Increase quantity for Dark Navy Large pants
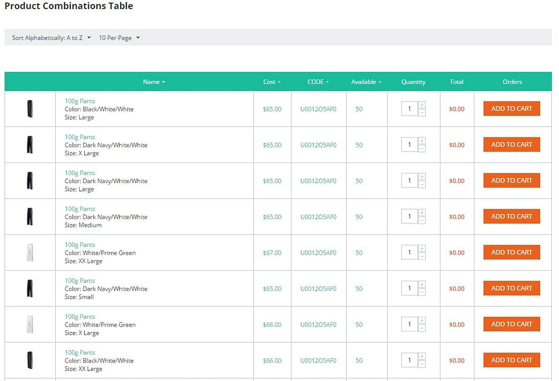This screenshot has width=559, height=381. pos(422,177)
